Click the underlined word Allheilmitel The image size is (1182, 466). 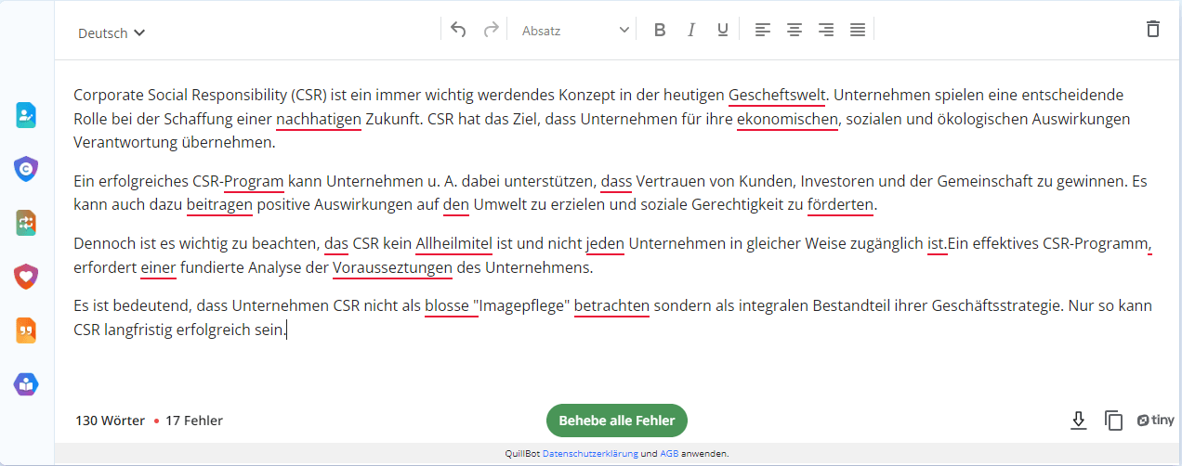453,244
